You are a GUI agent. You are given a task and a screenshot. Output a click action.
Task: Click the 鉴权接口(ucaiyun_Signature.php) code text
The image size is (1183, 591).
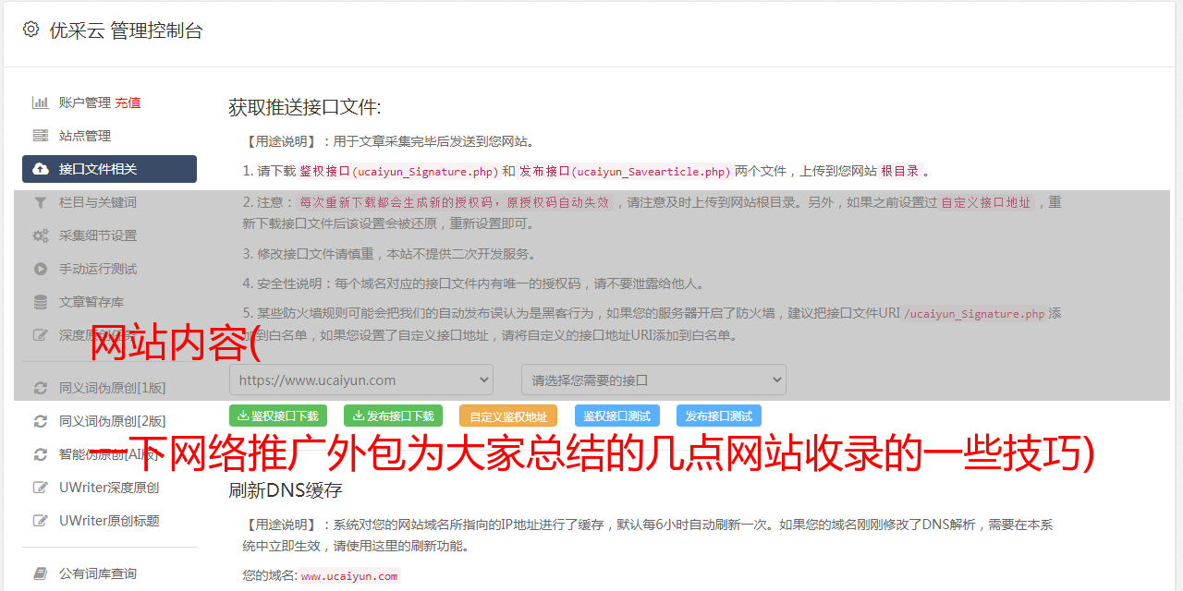click(398, 171)
